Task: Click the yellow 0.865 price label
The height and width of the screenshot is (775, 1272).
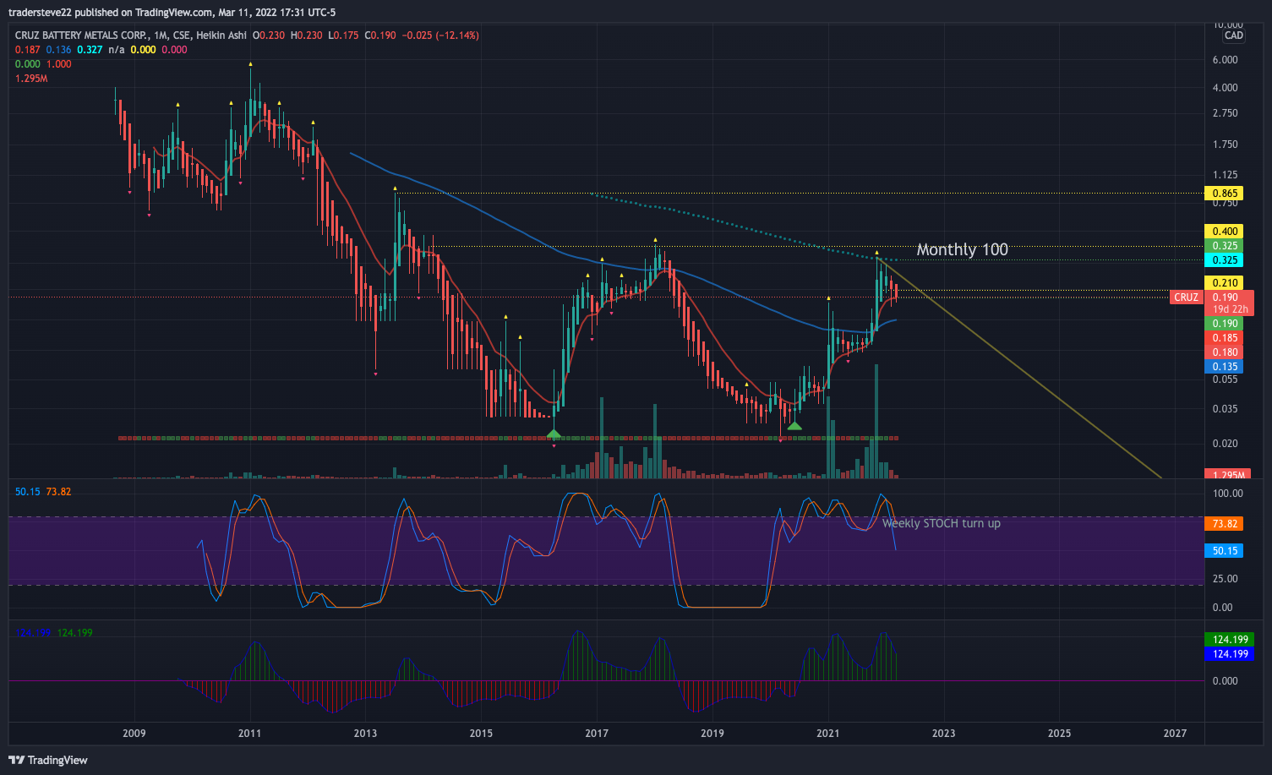Action: (x=1225, y=194)
